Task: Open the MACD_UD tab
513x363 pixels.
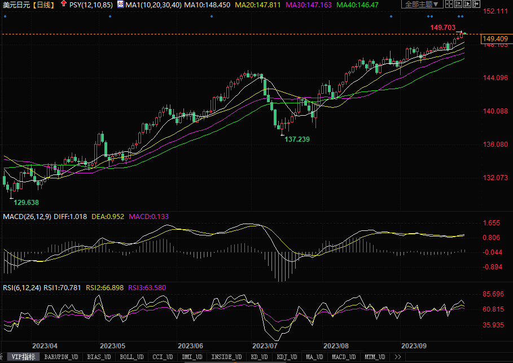Action: [x=344, y=357]
